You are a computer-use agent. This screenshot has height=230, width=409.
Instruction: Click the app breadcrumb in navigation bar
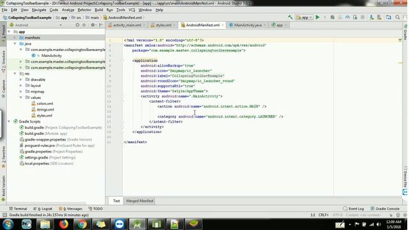click(x=62, y=17)
